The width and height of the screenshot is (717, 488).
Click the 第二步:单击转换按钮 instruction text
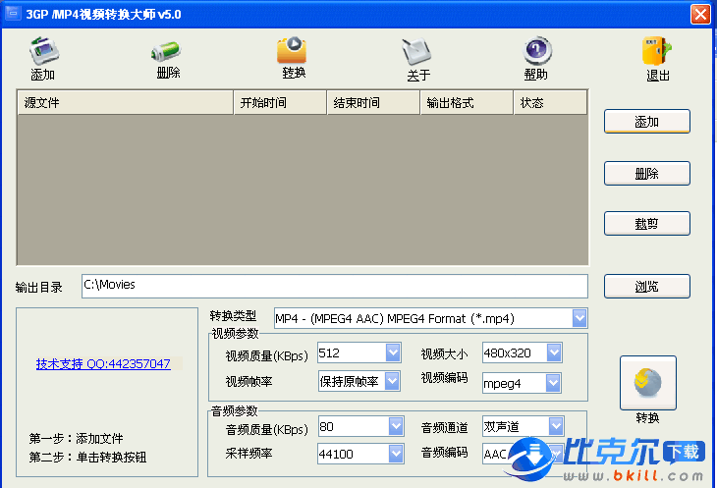87,458
